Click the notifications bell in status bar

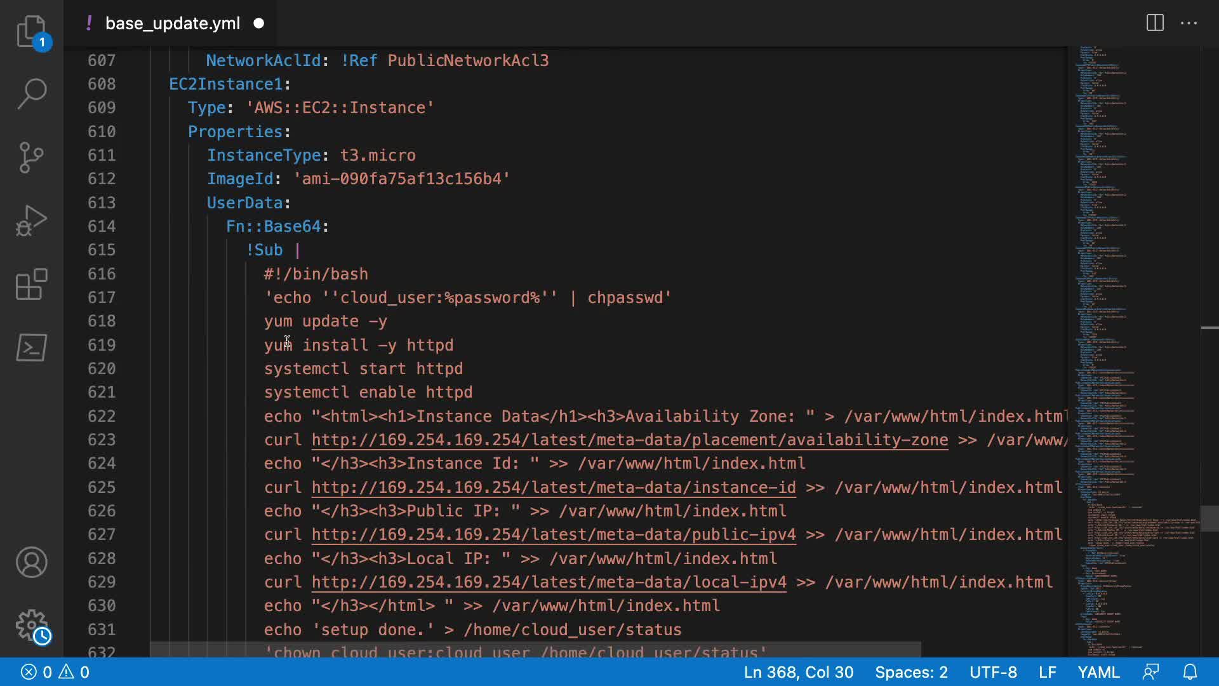1190,672
